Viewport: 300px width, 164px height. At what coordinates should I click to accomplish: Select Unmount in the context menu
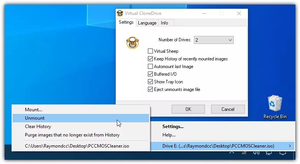(81, 118)
